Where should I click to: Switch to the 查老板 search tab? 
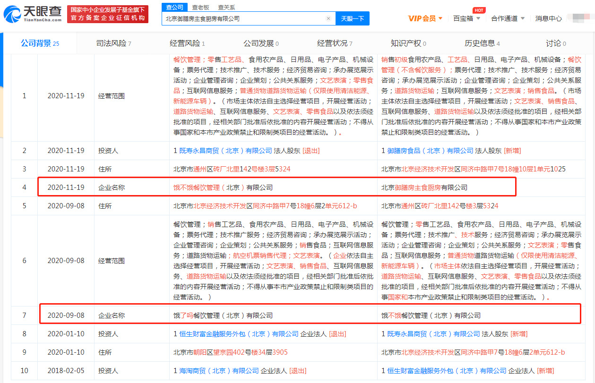click(x=201, y=8)
